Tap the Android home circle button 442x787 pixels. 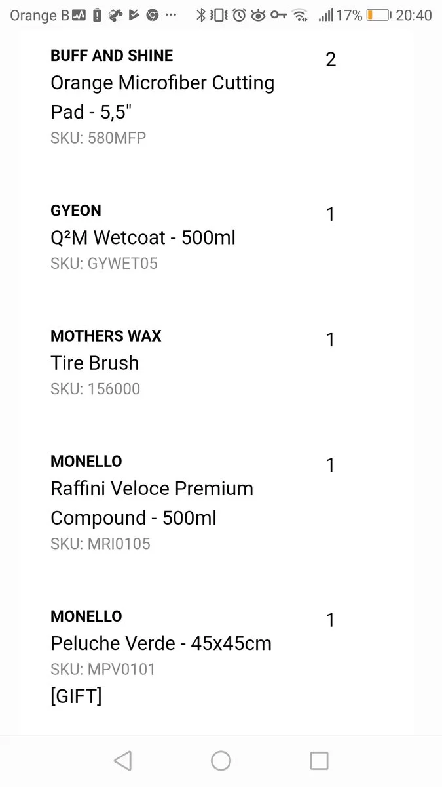pyautogui.click(x=221, y=761)
